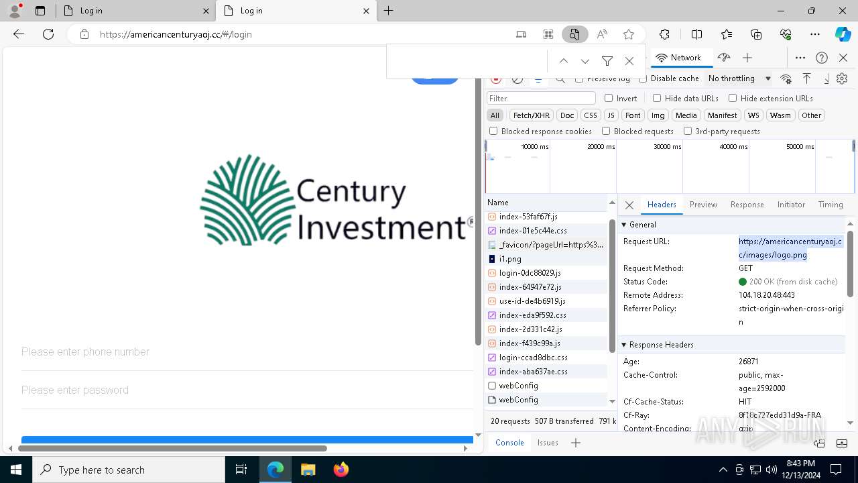The width and height of the screenshot is (858, 483).
Task: Filter requests by Fetch/XHR
Action: 532,115
